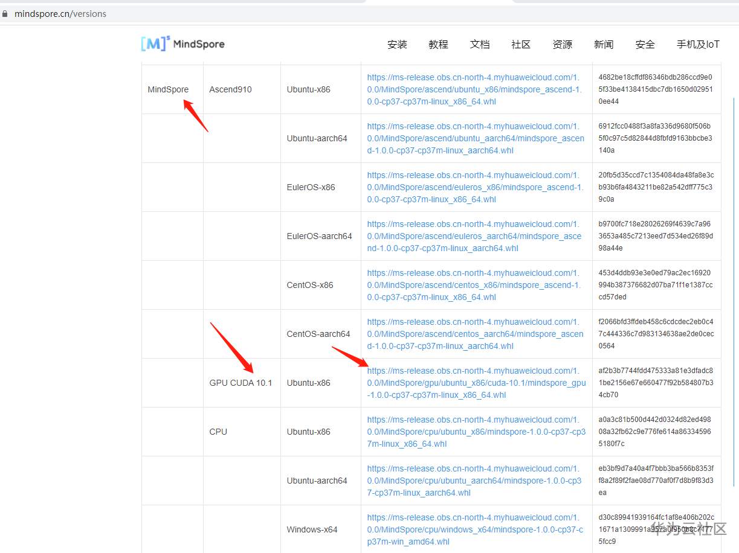Screen dimensions: 739x553
Task: Click the hash starting with 6912fcc0
Action: (x=656, y=138)
